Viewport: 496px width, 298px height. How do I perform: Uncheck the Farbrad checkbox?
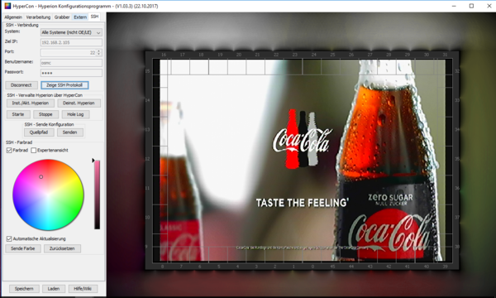pyautogui.click(x=9, y=151)
